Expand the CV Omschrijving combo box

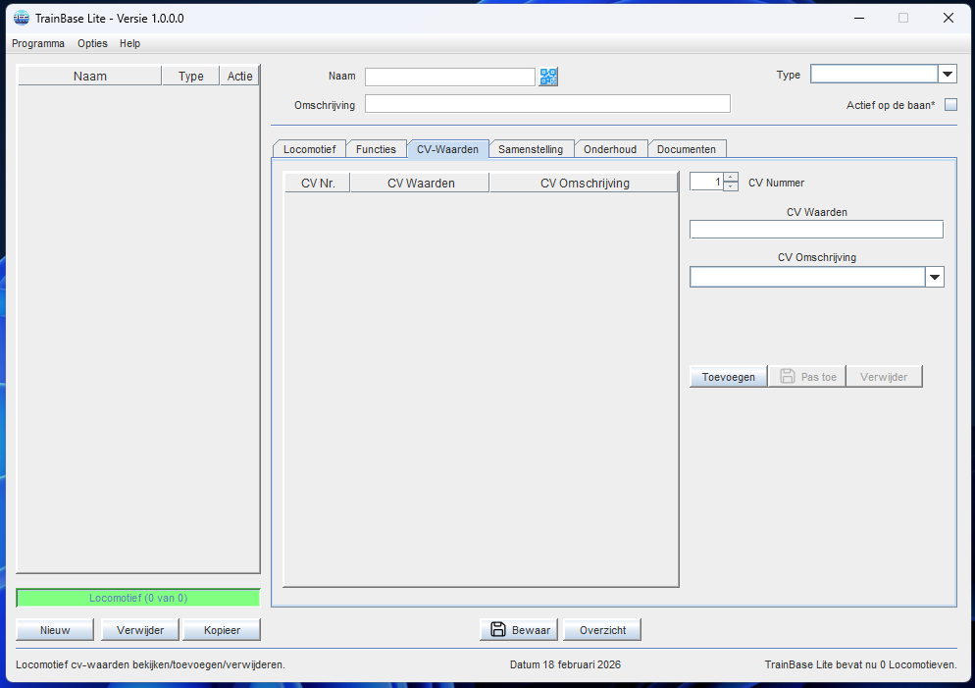934,278
